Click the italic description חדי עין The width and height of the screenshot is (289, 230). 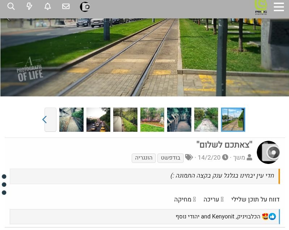tap(222, 176)
